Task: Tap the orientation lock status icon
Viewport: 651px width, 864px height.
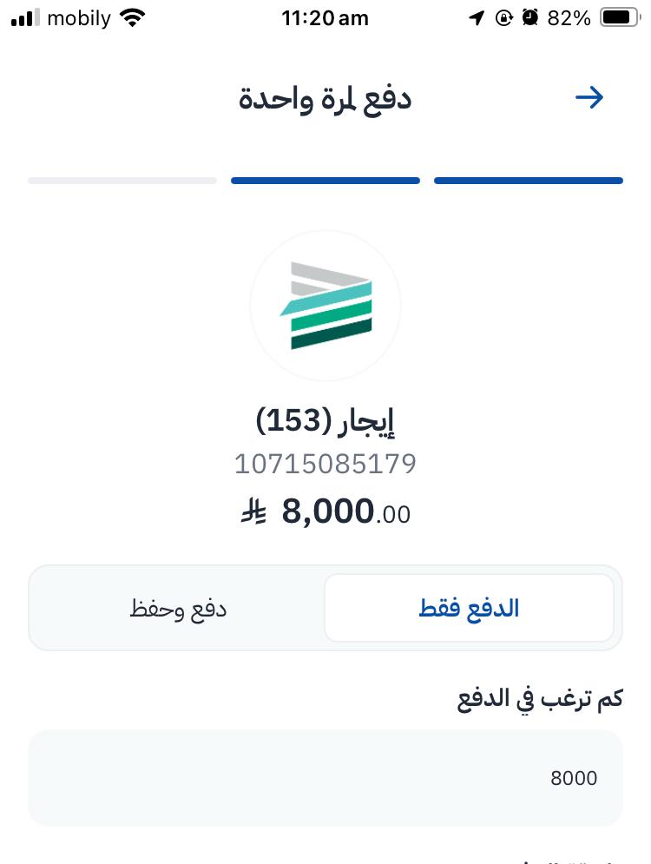Action: point(503,17)
